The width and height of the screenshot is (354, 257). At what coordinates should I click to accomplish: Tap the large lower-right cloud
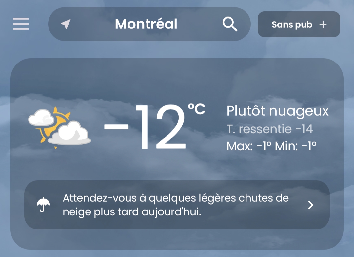pos(70,134)
